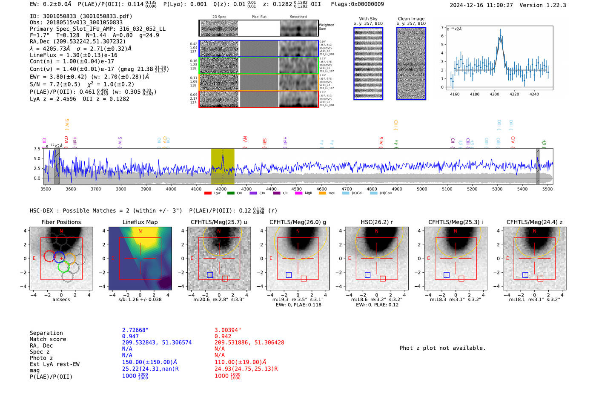596x406 pixels.
Task: Select the CIV legend swatch below spectrum
Action: click(x=253, y=193)
